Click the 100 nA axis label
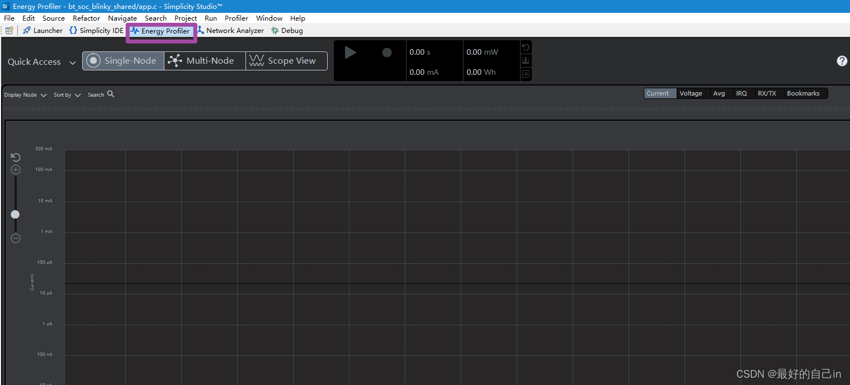The height and width of the screenshot is (385, 850). [x=45, y=354]
